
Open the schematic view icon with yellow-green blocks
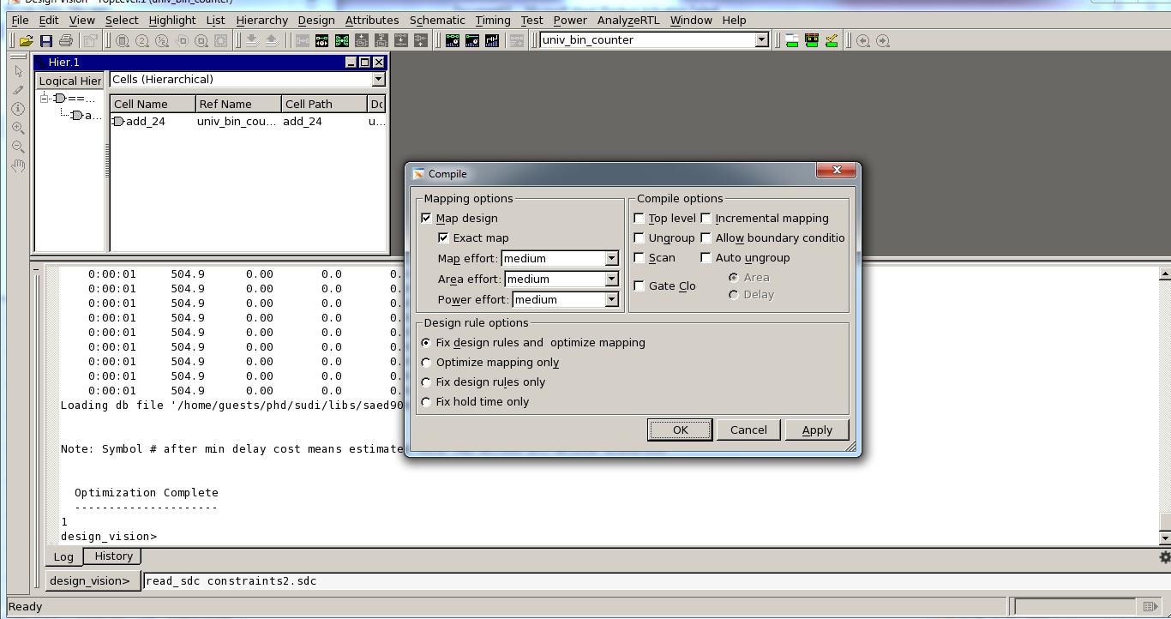pyautogui.click(x=322, y=40)
